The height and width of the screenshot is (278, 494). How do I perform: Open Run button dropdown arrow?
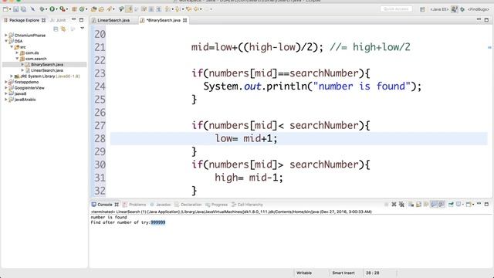[x=56, y=9]
